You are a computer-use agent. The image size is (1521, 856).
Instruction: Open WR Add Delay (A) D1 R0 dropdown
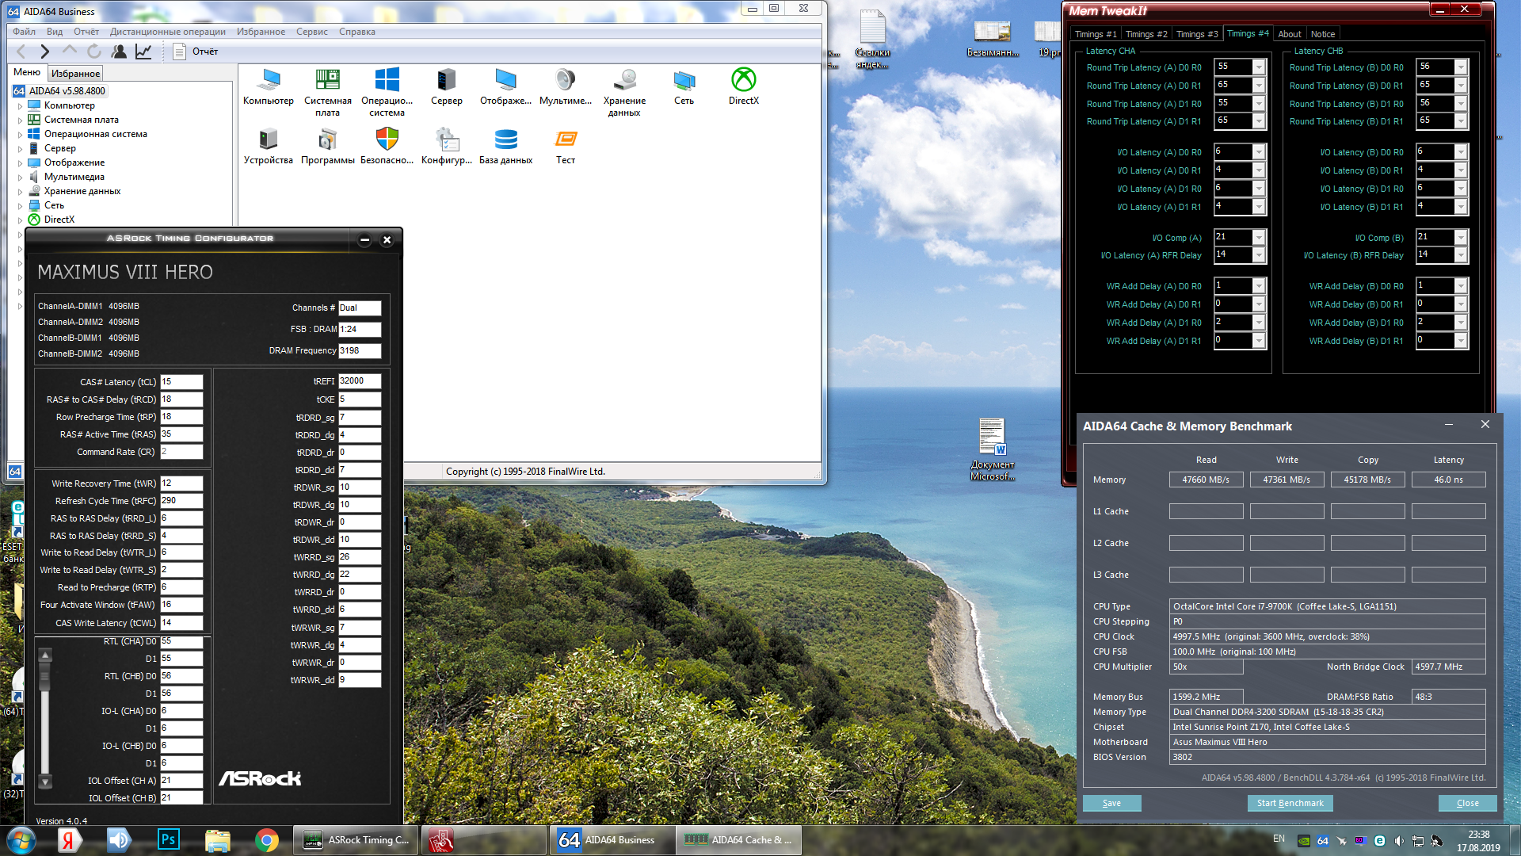(1258, 323)
